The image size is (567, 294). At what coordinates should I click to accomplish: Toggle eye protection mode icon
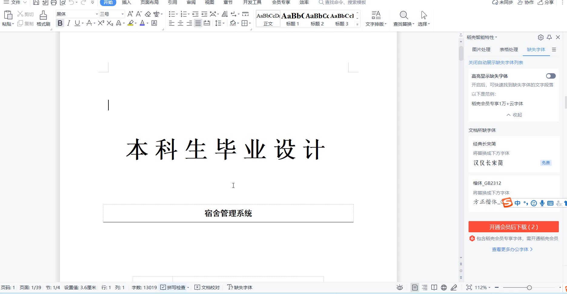click(400, 287)
